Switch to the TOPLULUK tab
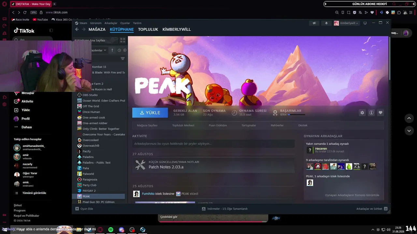Image resolution: width=417 pixels, height=234 pixels. point(148,29)
